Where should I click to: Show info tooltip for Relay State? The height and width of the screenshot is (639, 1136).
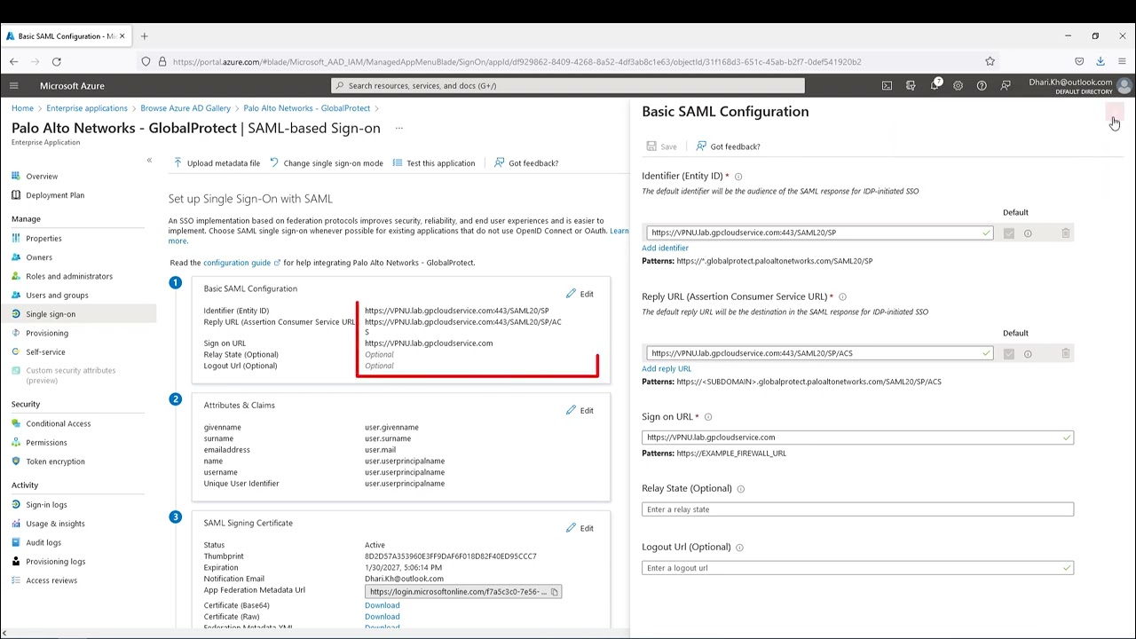pyautogui.click(x=741, y=489)
